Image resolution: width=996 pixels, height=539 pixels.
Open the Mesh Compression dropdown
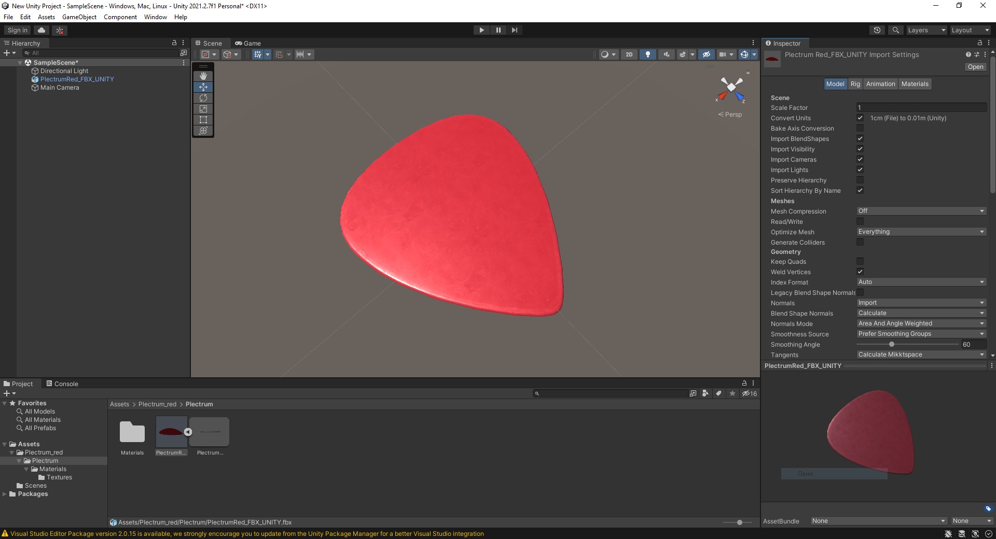pyautogui.click(x=921, y=211)
